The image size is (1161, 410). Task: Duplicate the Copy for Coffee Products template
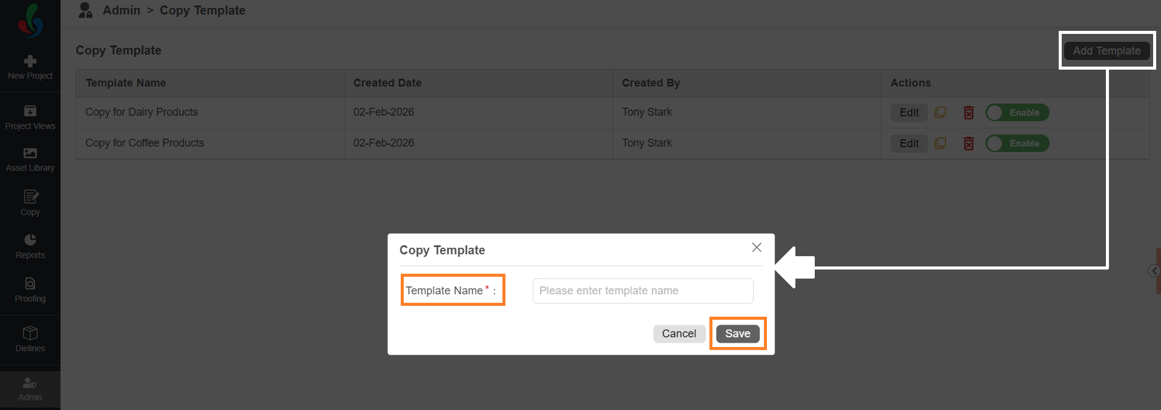coord(940,144)
